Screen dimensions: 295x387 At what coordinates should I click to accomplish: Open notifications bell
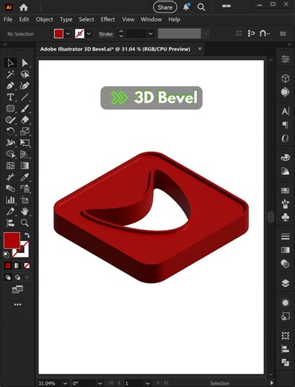[187, 7]
